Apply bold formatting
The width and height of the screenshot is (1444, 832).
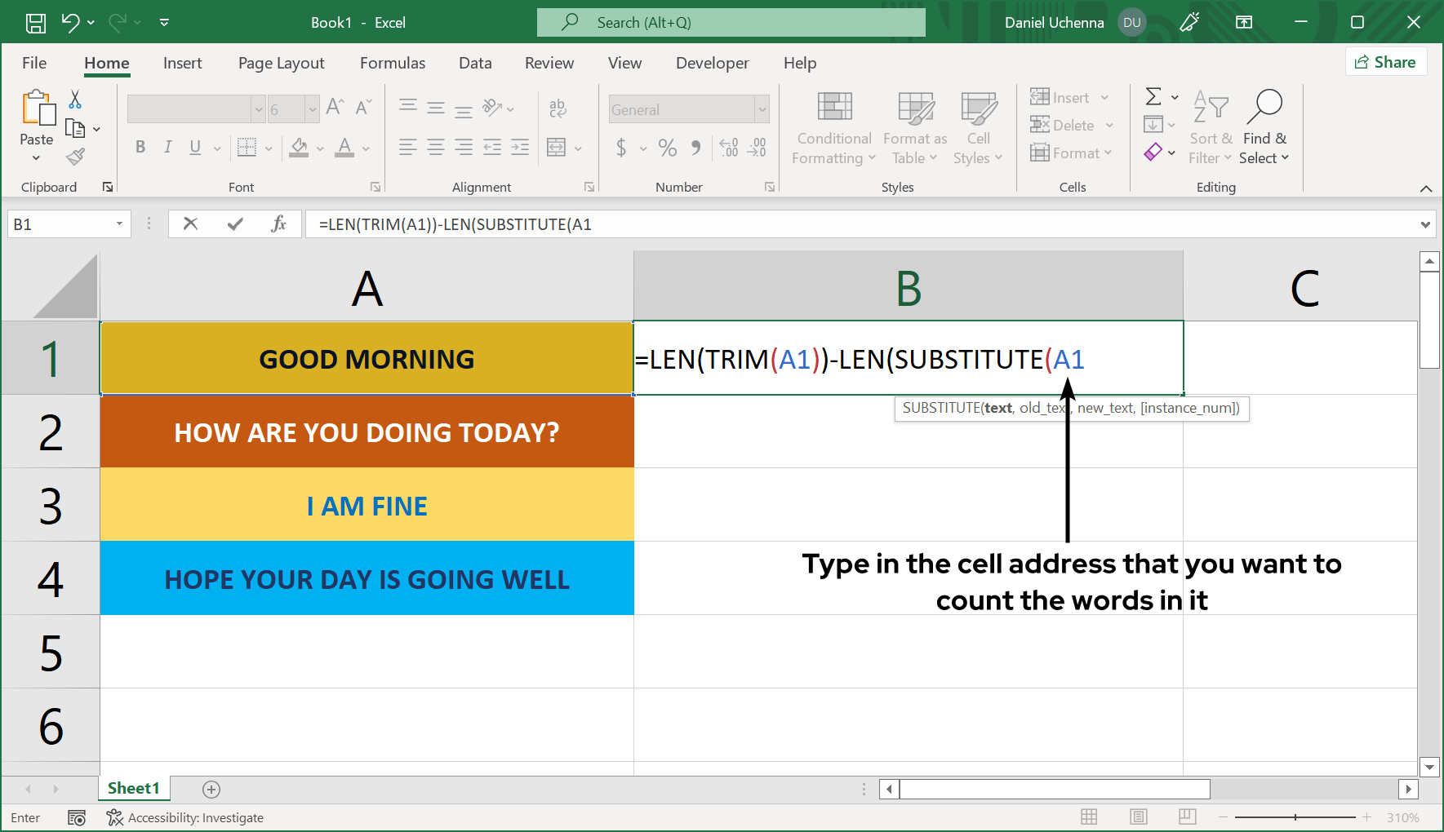coord(140,147)
